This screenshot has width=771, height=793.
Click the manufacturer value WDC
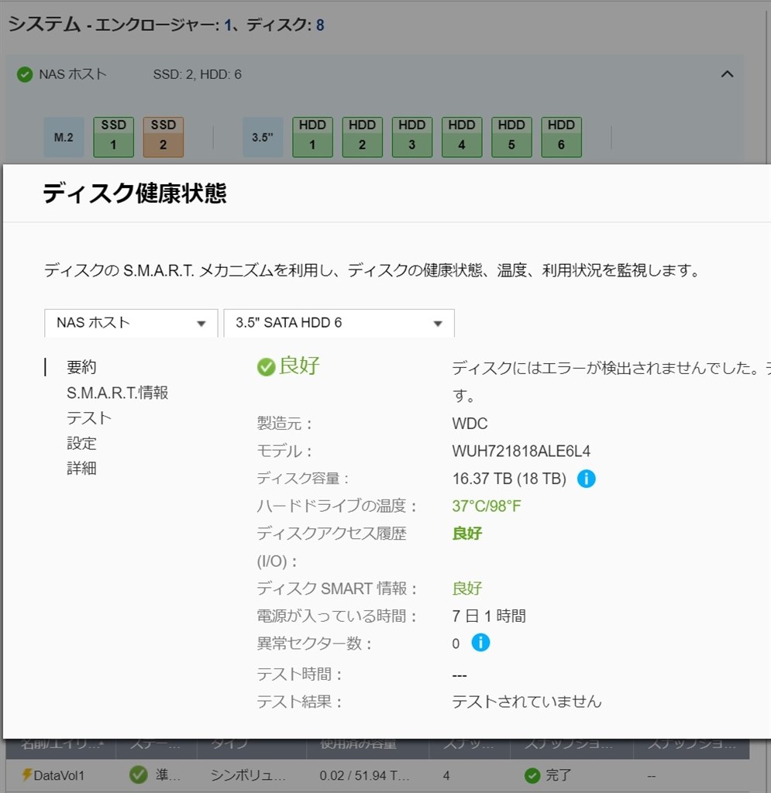tap(470, 424)
